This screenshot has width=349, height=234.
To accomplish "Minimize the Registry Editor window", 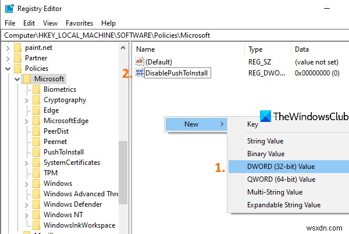I will click(x=327, y=9).
